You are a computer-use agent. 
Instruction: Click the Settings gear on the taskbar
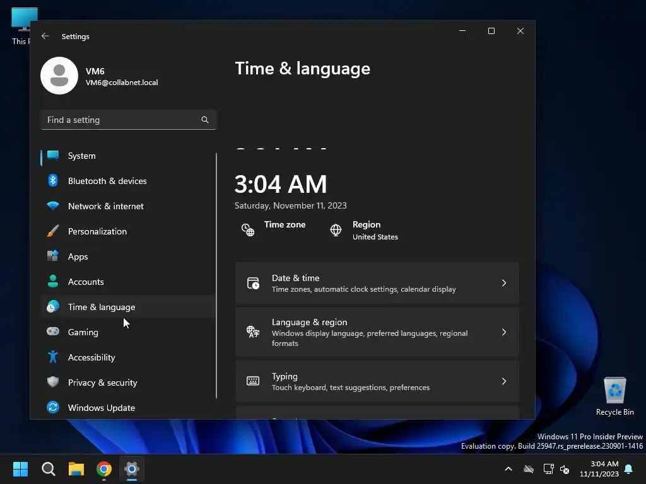click(132, 469)
